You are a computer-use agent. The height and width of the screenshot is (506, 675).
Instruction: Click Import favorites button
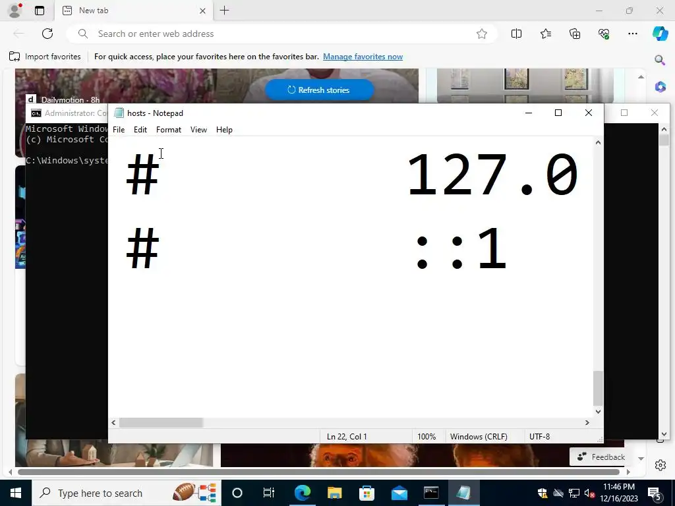click(45, 57)
